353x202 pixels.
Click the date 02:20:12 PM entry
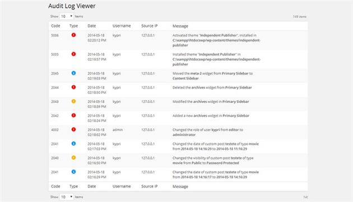97,38
